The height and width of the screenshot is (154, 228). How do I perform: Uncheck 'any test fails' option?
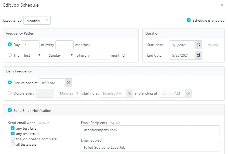tap(13, 128)
